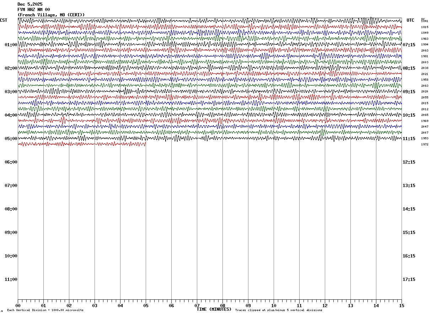Viewport: 430px width, 315px height.
Task: Click the '02:00' CST hour label
Action: click(x=11, y=68)
